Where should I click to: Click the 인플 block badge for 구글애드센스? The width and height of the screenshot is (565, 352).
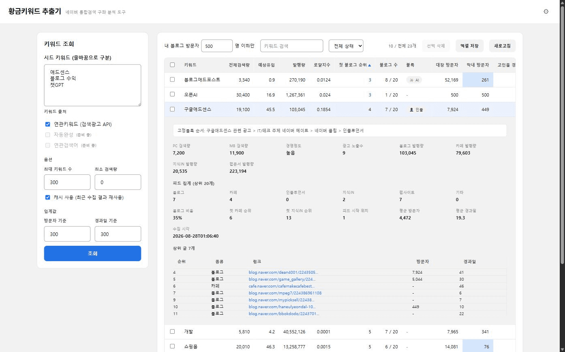pyautogui.click(x=415, y=109)
